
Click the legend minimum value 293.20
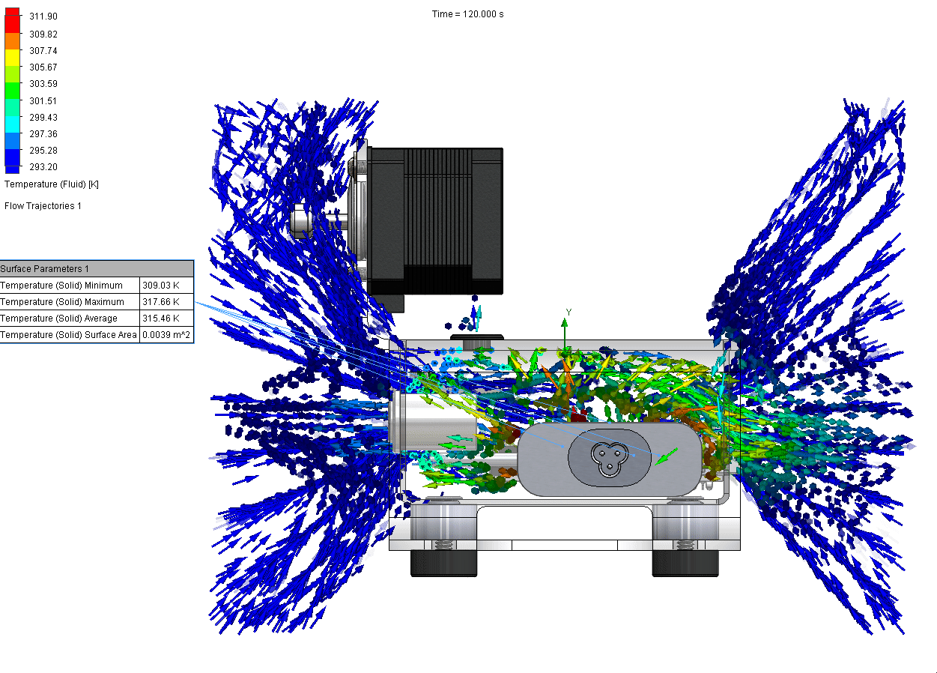[43, 167]
